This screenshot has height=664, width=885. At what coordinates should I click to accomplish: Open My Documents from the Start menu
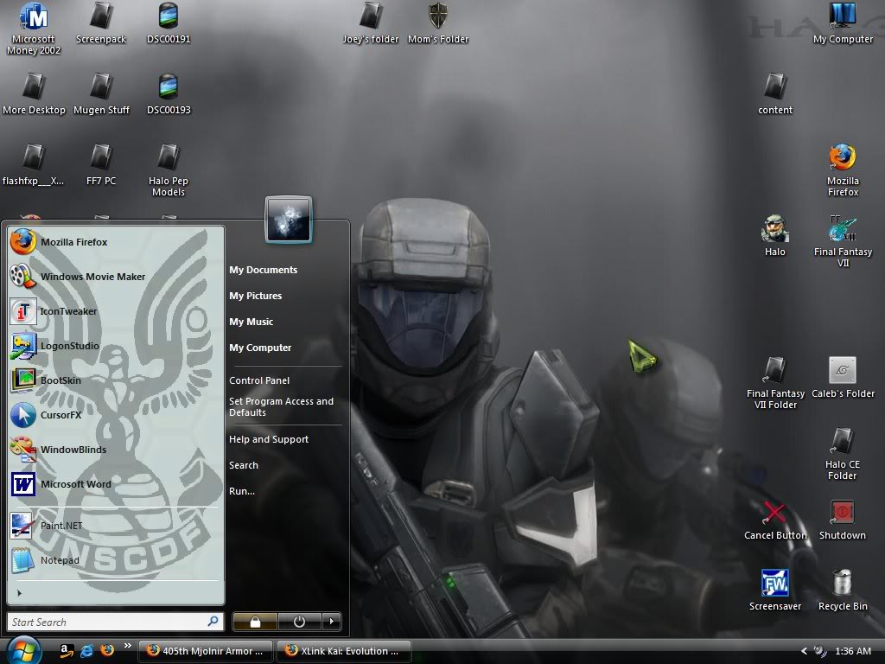(x=263, y=270)
